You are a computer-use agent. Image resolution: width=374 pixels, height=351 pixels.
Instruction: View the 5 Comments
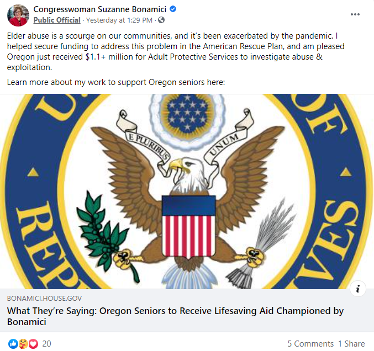tap(310, 343)
